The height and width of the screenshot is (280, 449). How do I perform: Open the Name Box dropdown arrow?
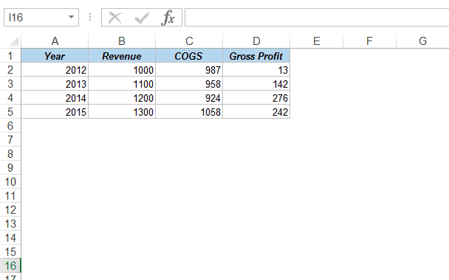[x=71, y=17]
